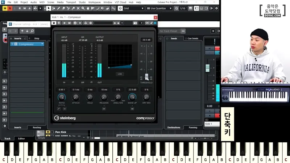Click the plugin snapshot camera icon
Image resolution: width=290 pixels, height=163 pixels.
pyautogui.click(x=135, y=23)
